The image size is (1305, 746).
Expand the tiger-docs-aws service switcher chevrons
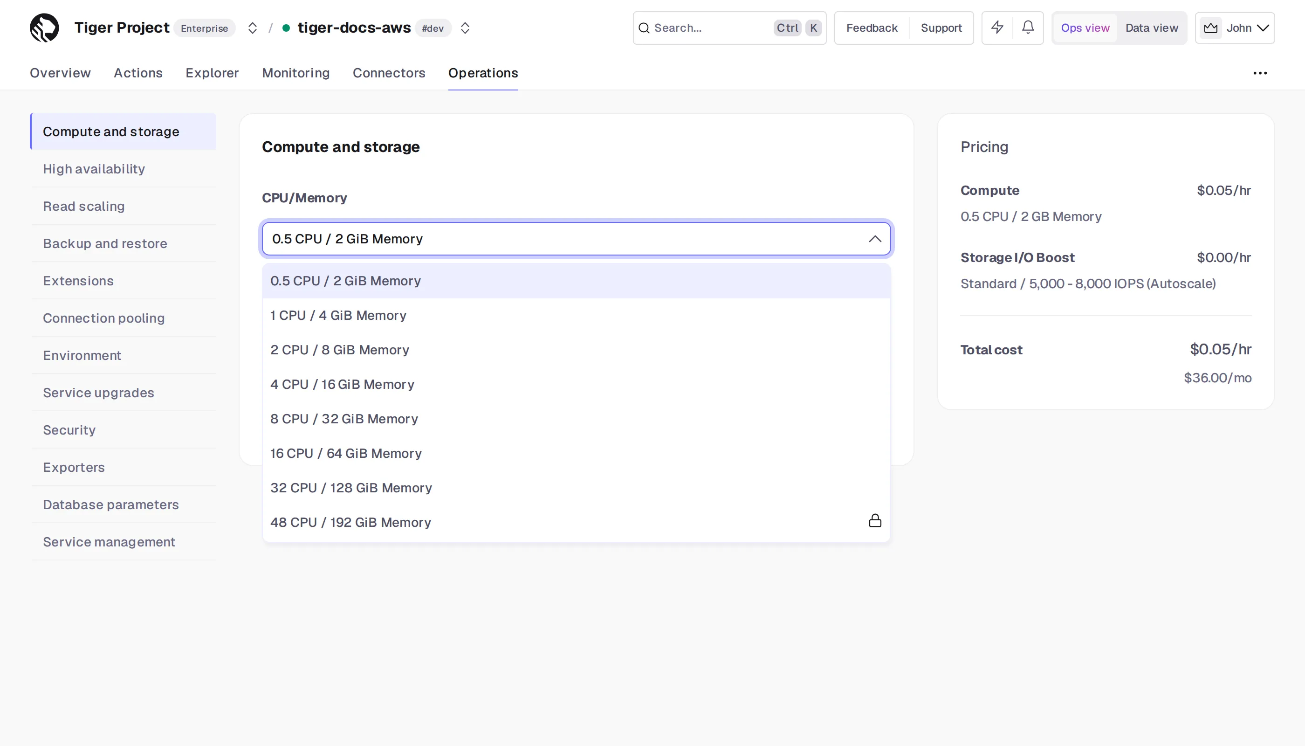[x=465, y=28]
